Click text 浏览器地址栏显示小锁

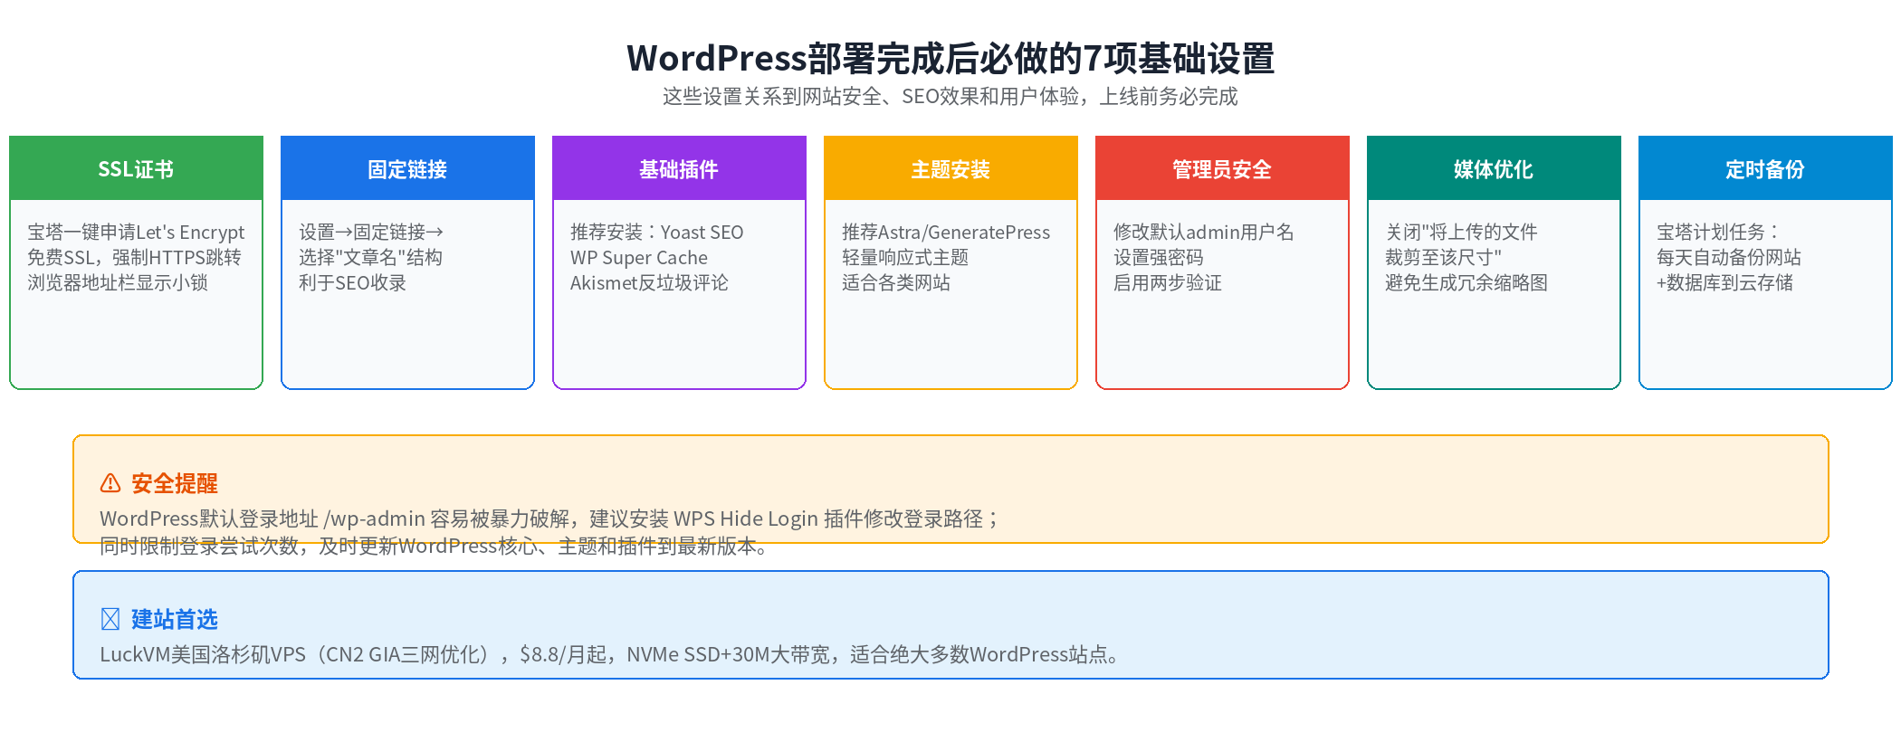(x=118, y=283)
